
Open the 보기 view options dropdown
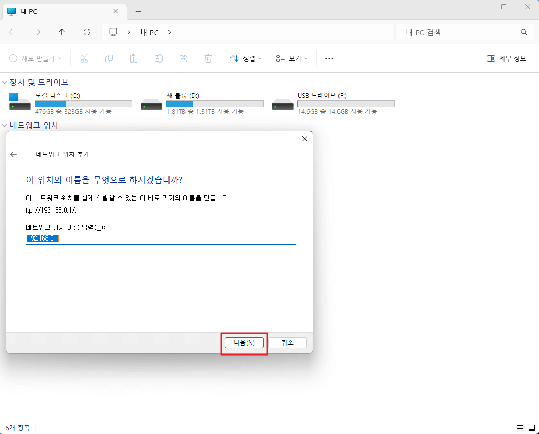click(x=293, y=58)
